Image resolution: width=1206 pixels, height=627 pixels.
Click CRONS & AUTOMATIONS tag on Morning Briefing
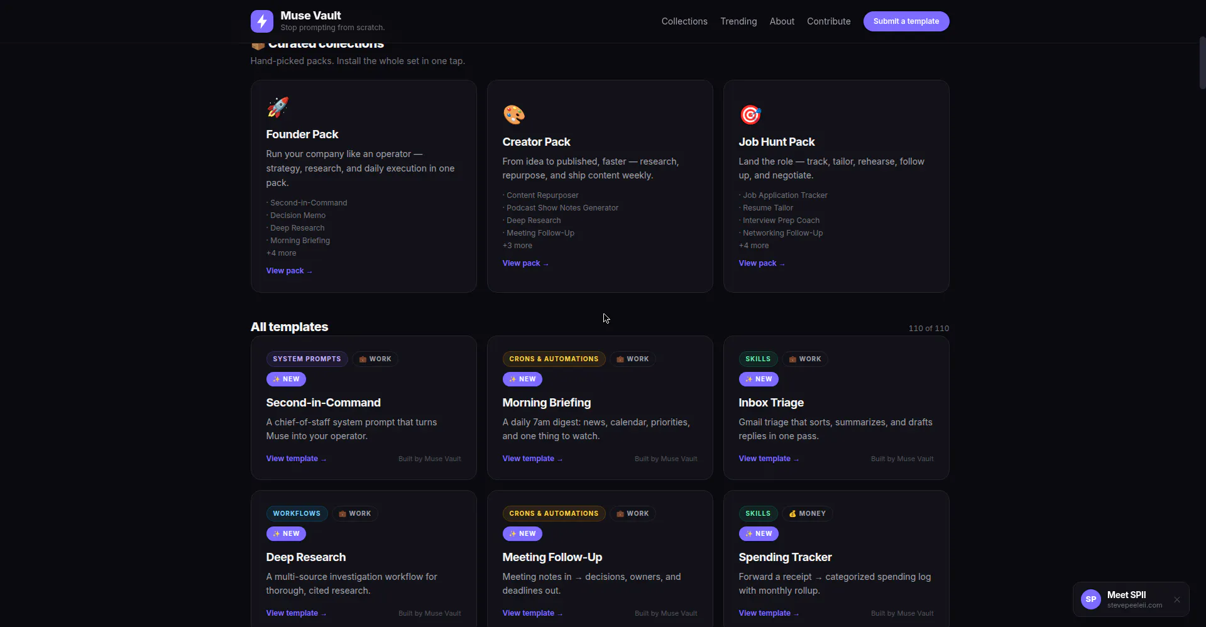pyautogui.click(x=554, y=359)
